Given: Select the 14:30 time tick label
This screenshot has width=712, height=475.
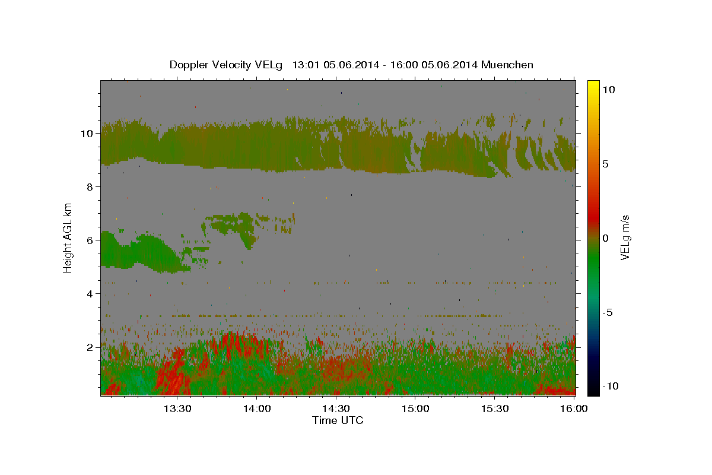Looking at the screenshot, I should 336,408.
